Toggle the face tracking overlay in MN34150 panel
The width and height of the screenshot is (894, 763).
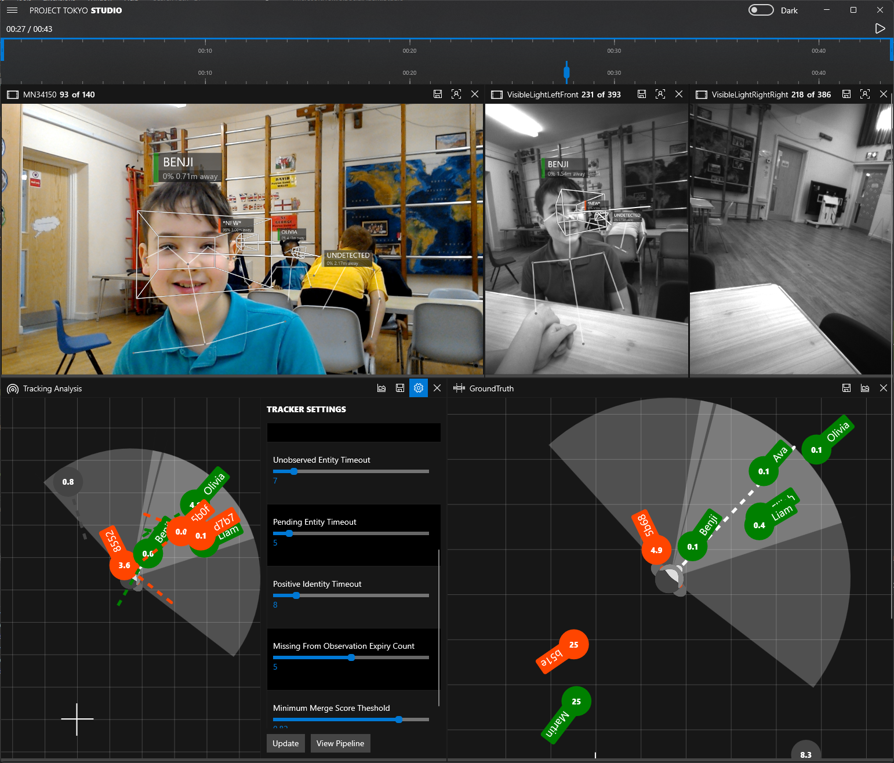[456, 94]
